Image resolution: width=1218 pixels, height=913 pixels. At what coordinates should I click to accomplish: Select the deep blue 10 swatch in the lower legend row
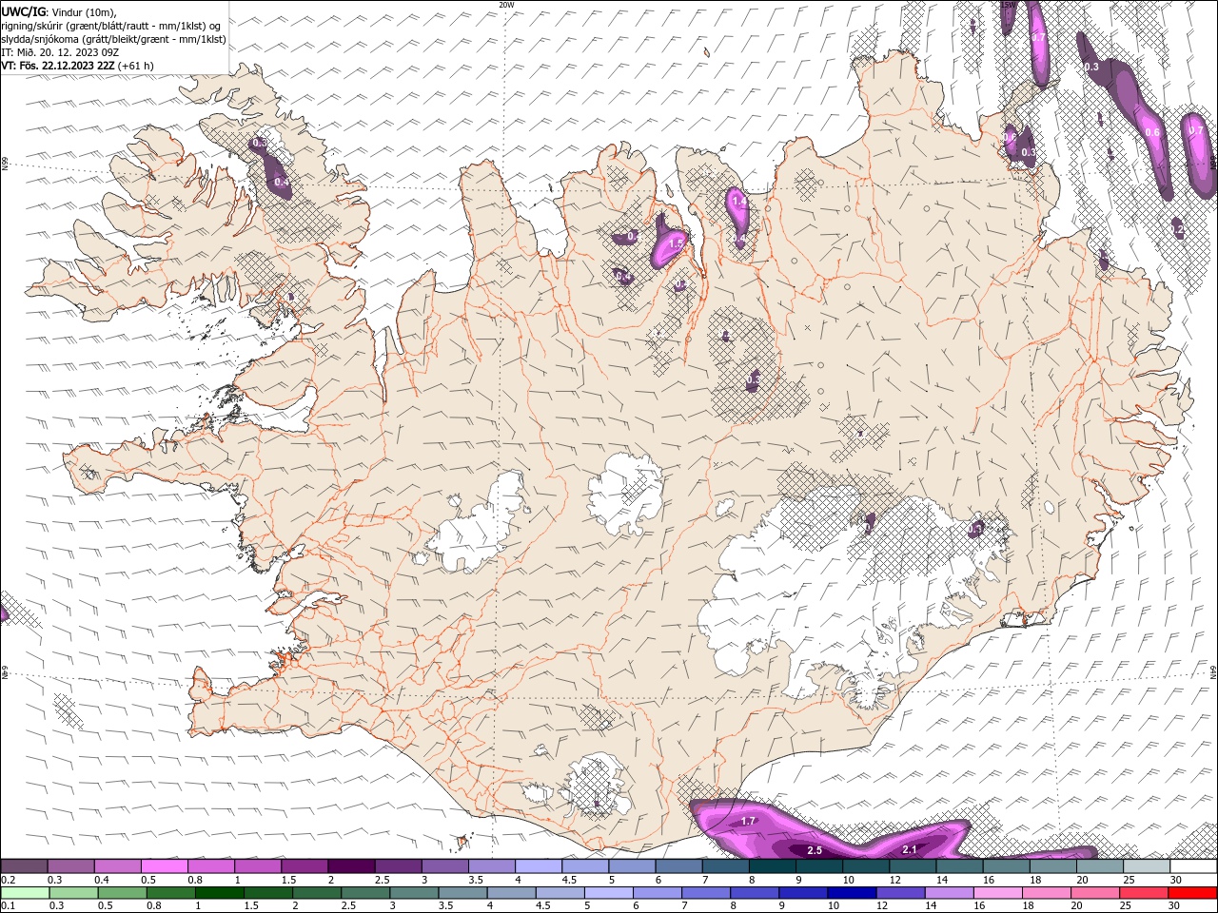851,893
